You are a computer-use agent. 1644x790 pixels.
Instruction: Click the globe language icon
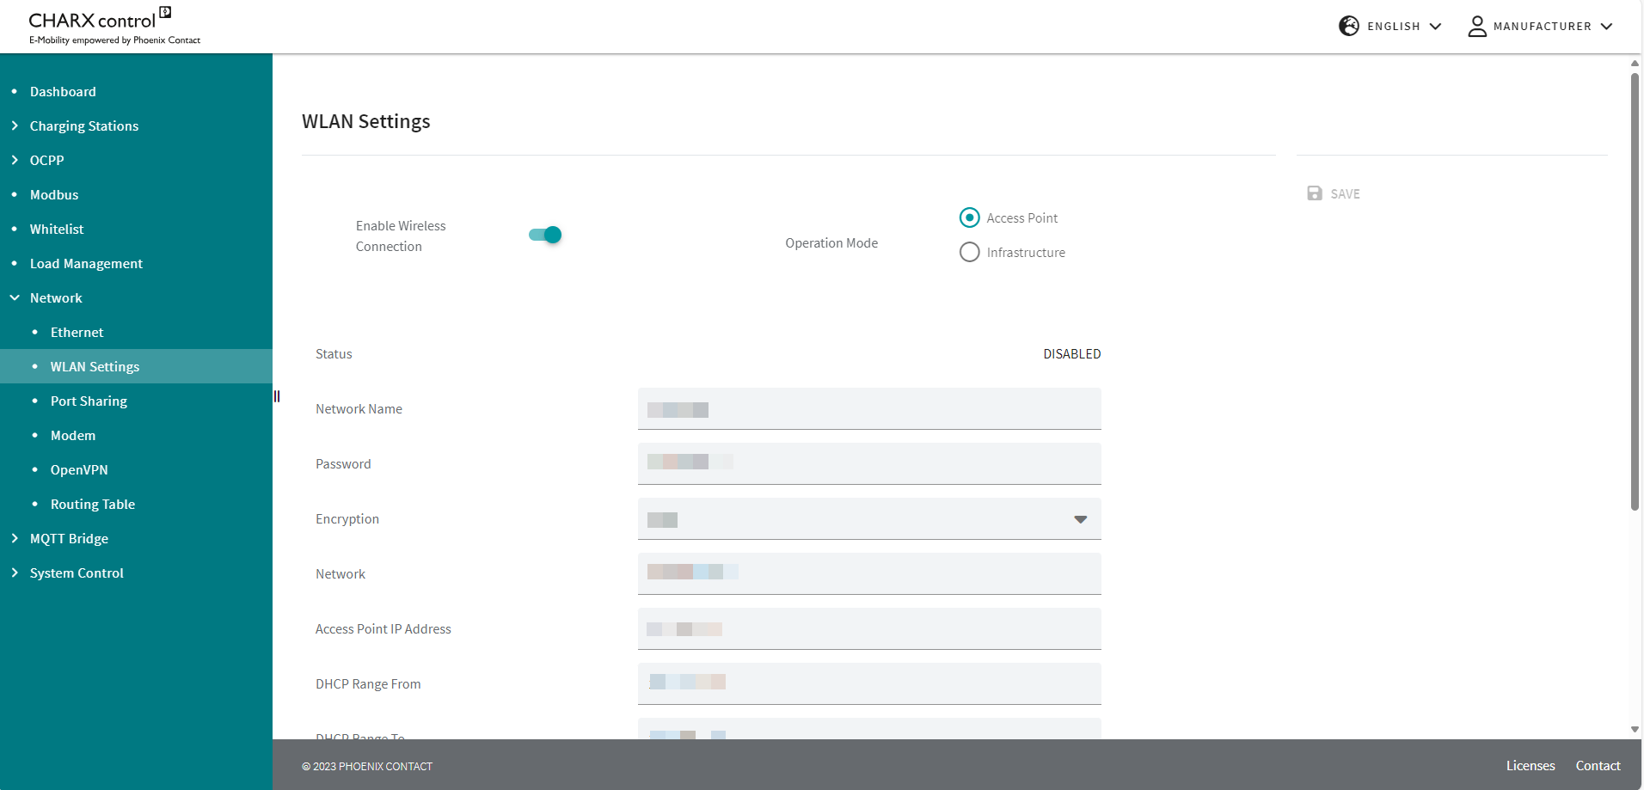(x=1348, y=26)
